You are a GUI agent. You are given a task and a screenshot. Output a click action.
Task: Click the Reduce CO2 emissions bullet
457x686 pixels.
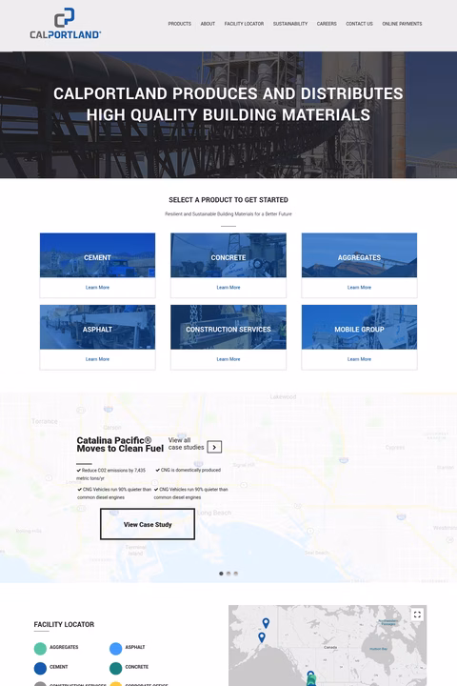tap(111, 474)
